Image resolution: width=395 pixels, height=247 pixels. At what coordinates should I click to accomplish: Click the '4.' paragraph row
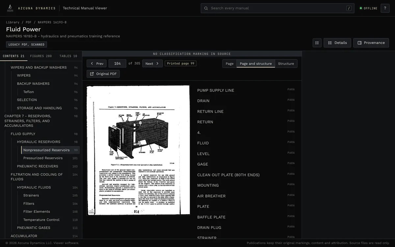pos(246,132)
